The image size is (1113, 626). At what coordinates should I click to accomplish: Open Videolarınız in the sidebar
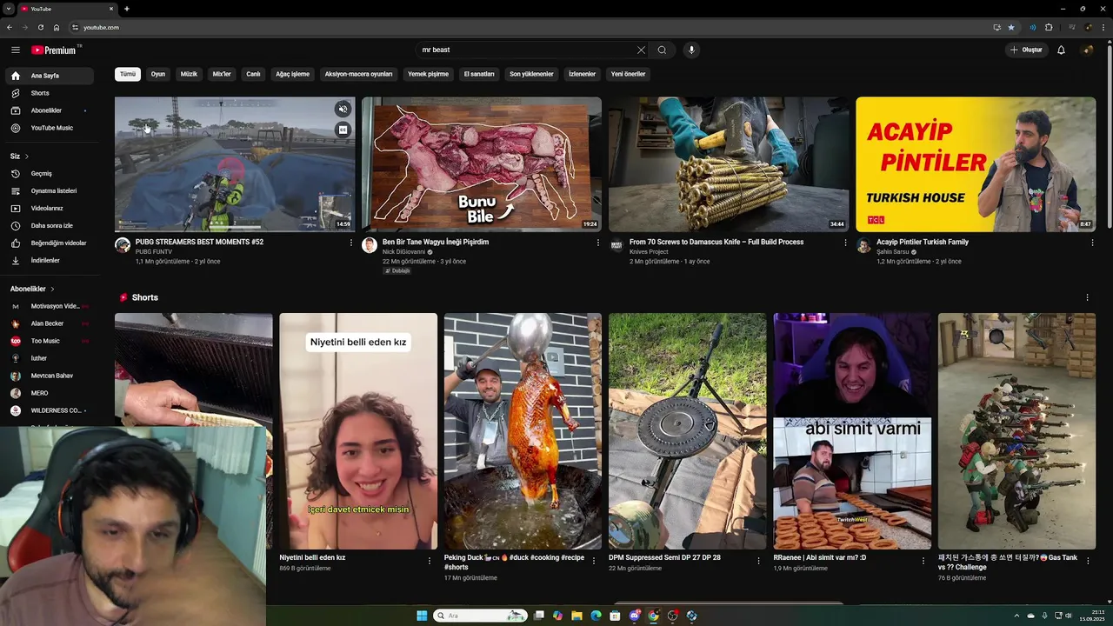click(x=50, y=208)
